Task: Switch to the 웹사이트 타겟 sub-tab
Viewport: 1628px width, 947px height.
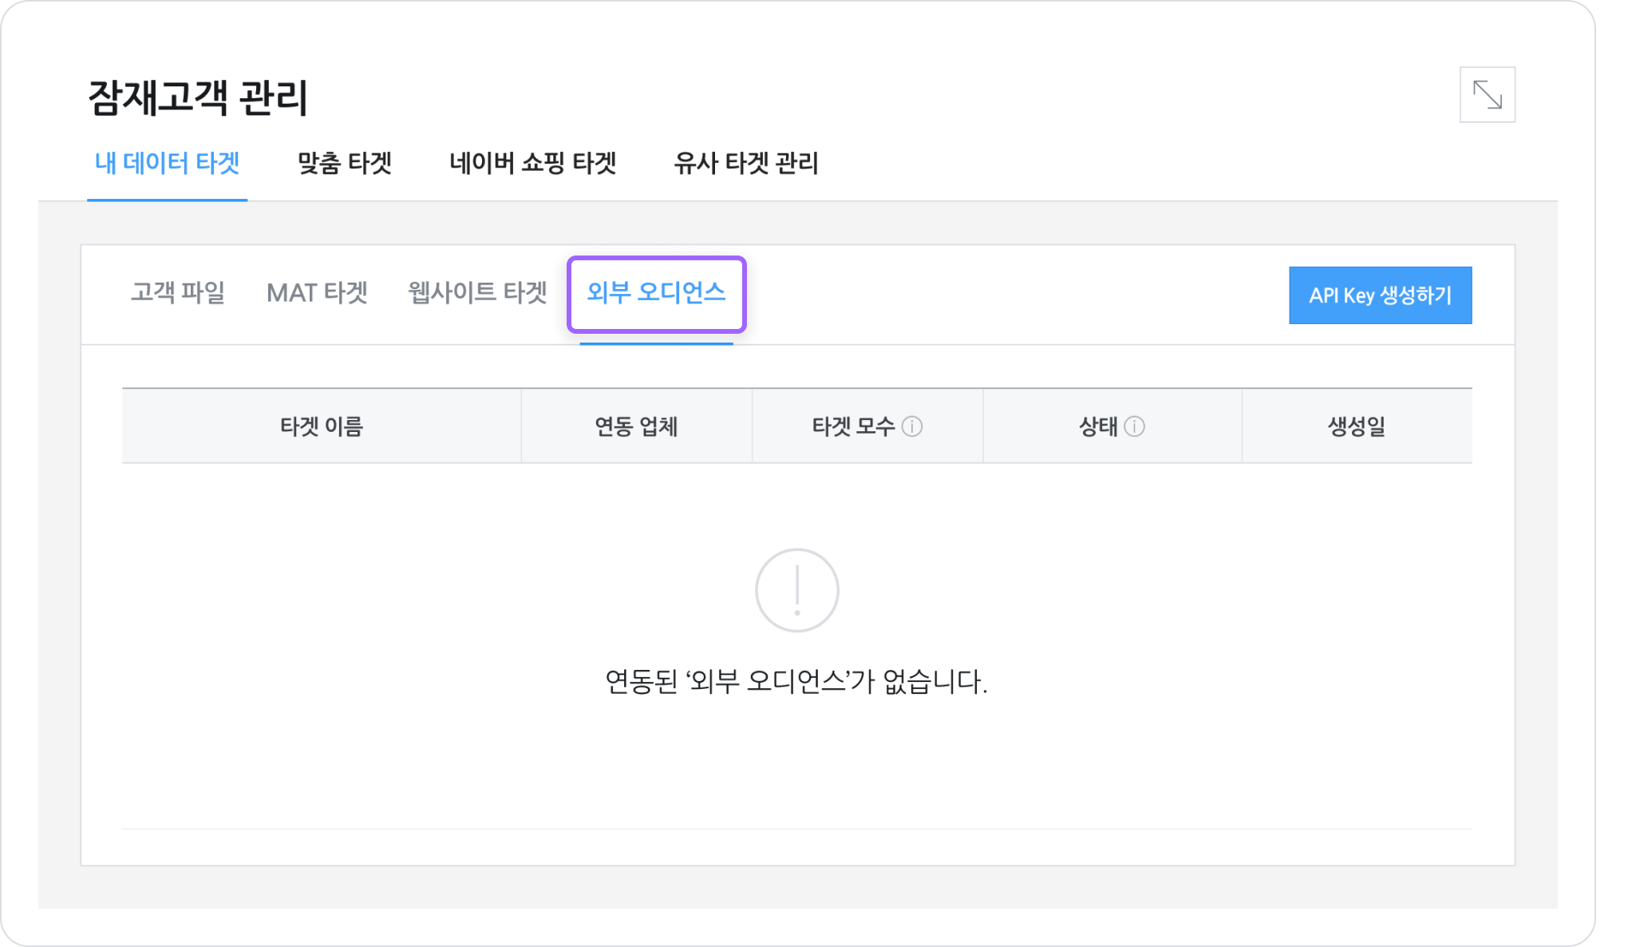Action: coord(477,293)
